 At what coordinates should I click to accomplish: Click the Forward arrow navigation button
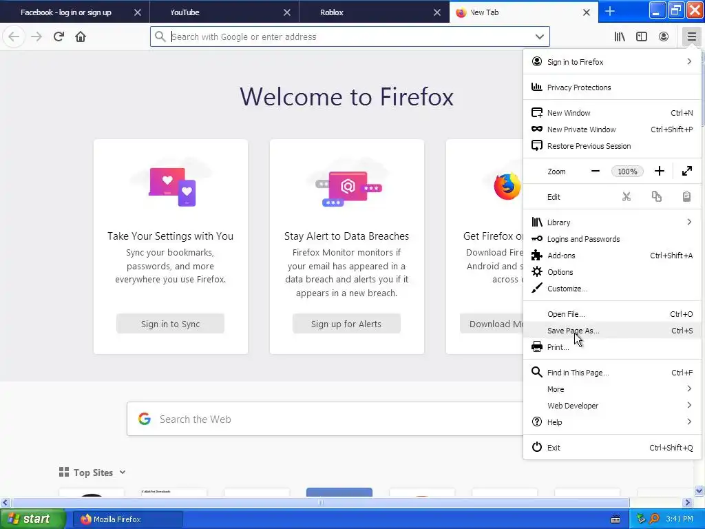(x=36, y=37)
